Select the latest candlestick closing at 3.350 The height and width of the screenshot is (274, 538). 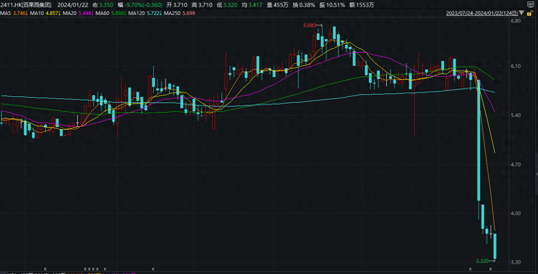click(494, 246)
